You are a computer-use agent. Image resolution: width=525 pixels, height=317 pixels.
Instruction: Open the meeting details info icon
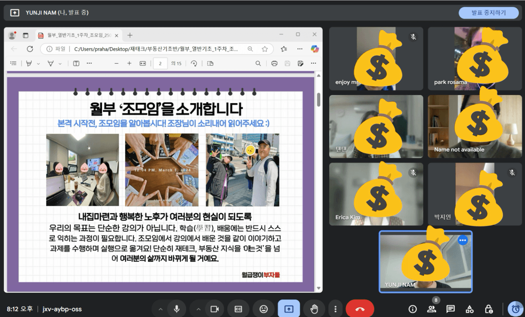[412, 309]
